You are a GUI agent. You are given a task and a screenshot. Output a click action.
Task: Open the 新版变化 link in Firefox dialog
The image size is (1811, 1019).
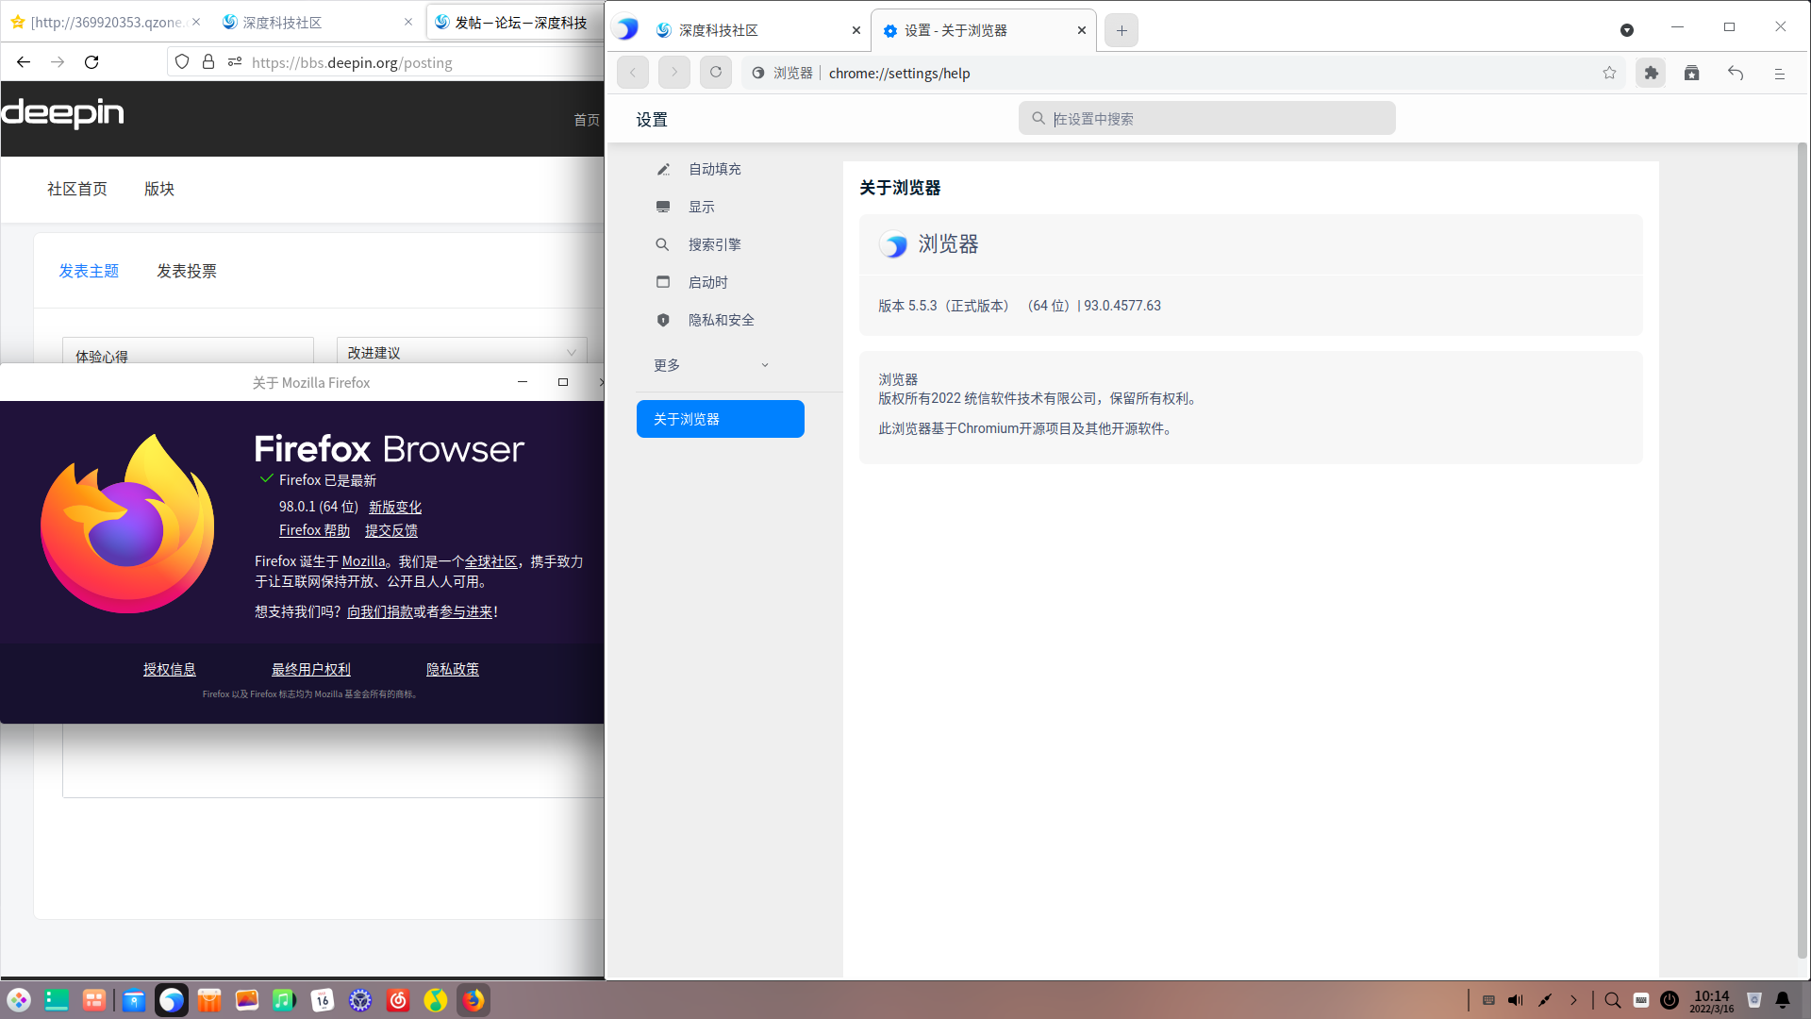[395, 507]
